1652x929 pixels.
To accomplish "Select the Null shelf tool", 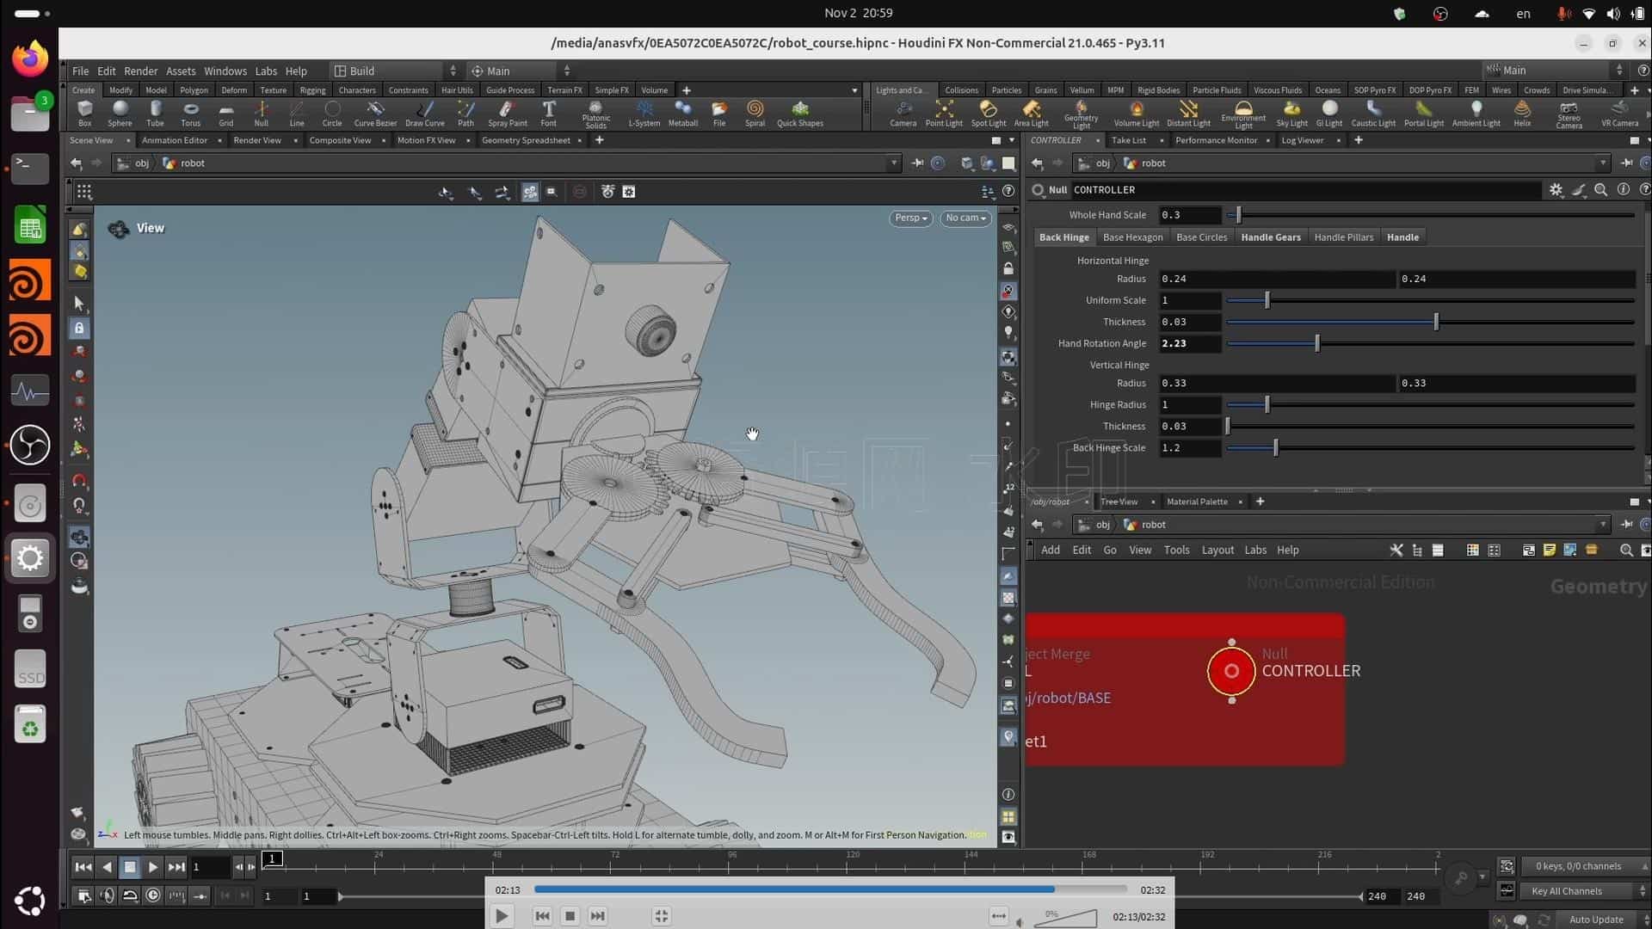I will pyautogui.click(x=261, y=113).
